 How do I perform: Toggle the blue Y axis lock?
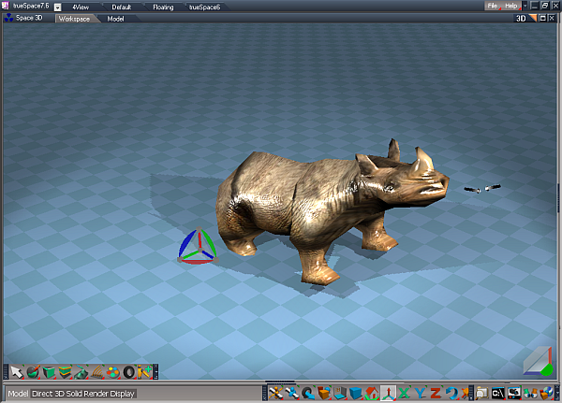click(420, 393)
